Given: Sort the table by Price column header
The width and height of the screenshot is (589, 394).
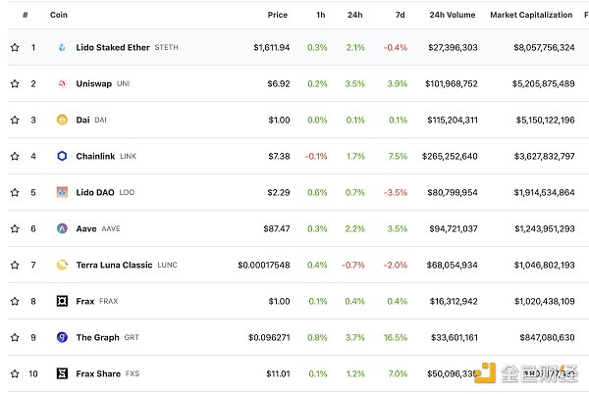Looking at the screenshot, I should click(277, 16).
